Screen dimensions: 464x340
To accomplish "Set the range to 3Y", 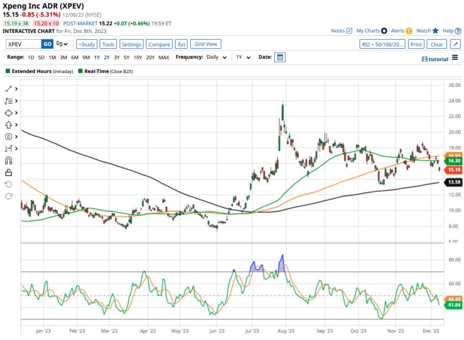I will tap(117, 57).
